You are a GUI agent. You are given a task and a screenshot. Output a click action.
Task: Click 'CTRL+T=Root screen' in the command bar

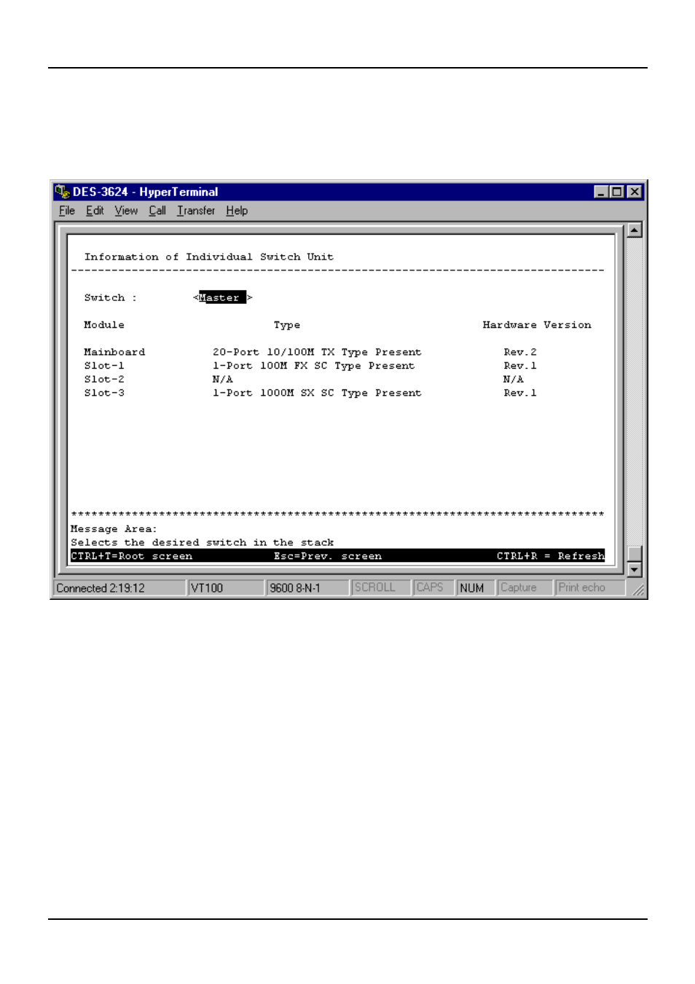[132, 556]
